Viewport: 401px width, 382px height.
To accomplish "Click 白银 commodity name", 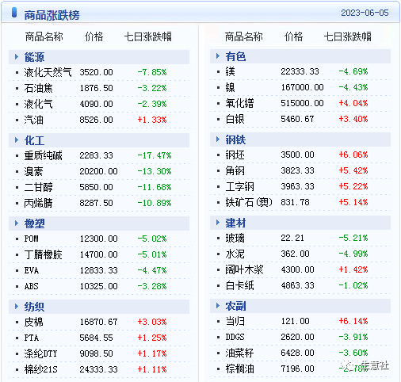I will (235, 119).
